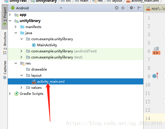Select activity_main.xml in the tree
This screenshot has width=165, height=129.
pos(76,81)
